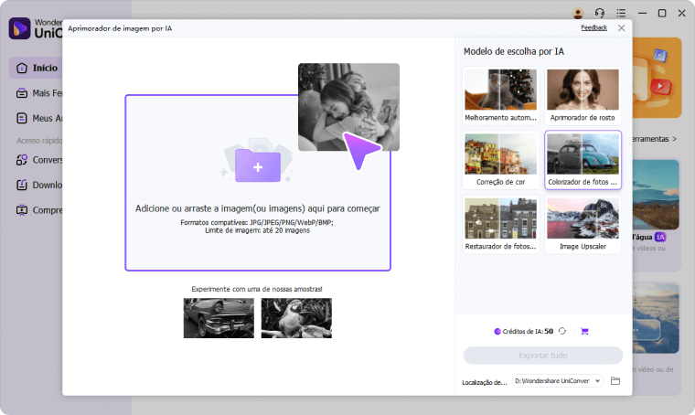Refresh the AI credits count

pyautogui.click(x=562, y=331)
